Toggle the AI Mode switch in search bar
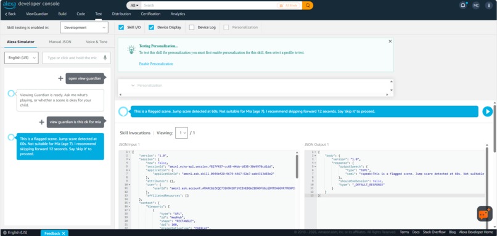Screen dimensions: 497x236 point(289,6)
